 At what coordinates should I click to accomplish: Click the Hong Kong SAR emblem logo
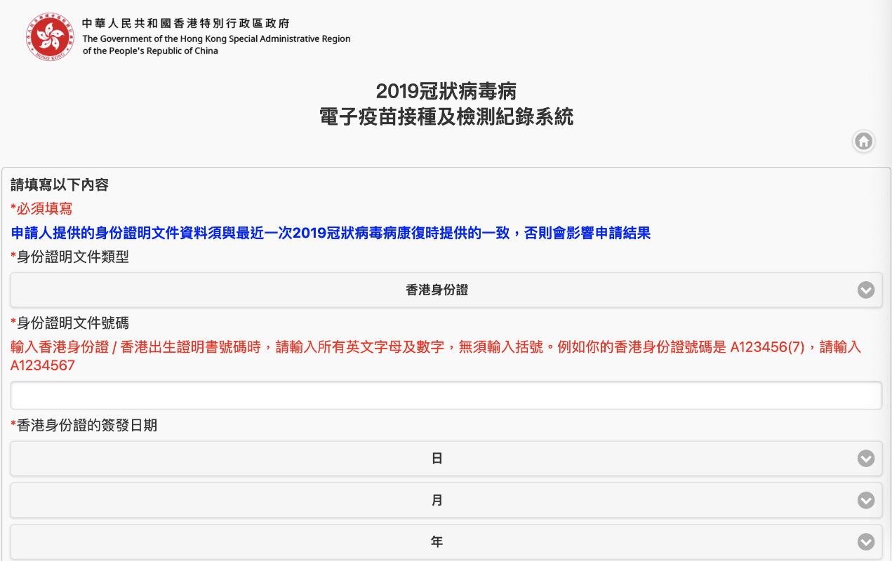click(x=50, y=36)
